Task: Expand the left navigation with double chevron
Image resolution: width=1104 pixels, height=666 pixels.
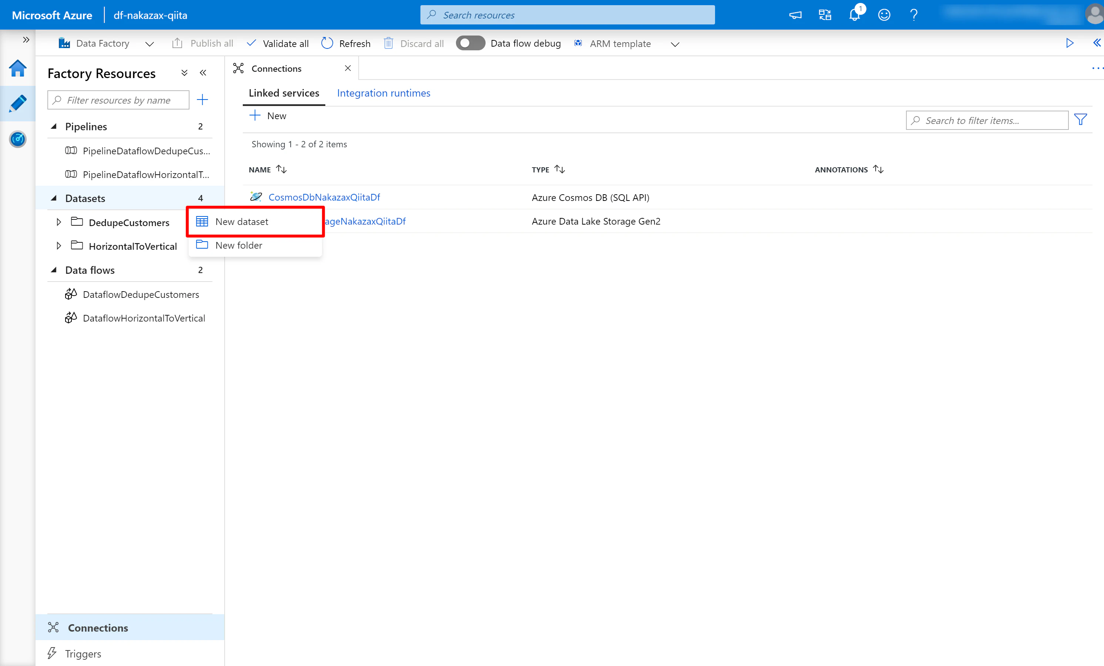Action: (x=26, y=40)
